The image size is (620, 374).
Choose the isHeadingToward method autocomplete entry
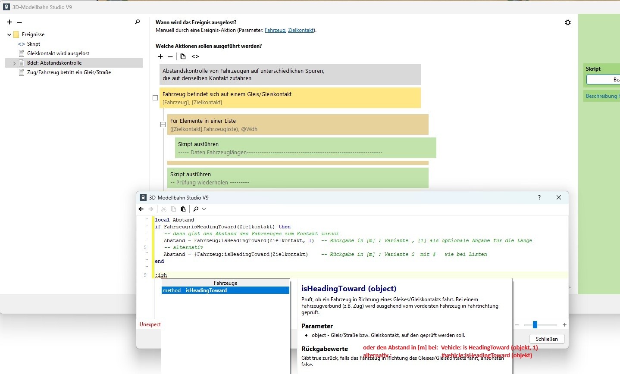pyautogui.click(x=225, y=290)
